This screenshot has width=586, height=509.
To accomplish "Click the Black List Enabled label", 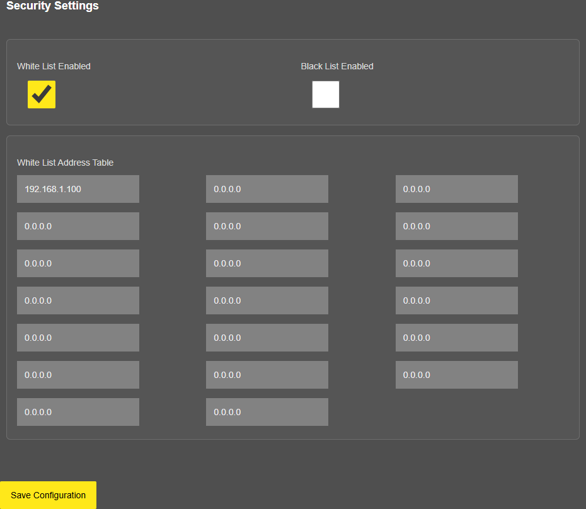I will (x=337, y=66).
